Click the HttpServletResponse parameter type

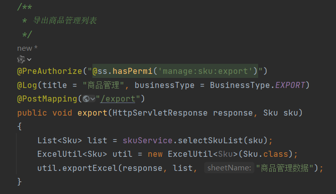[160, 113]
